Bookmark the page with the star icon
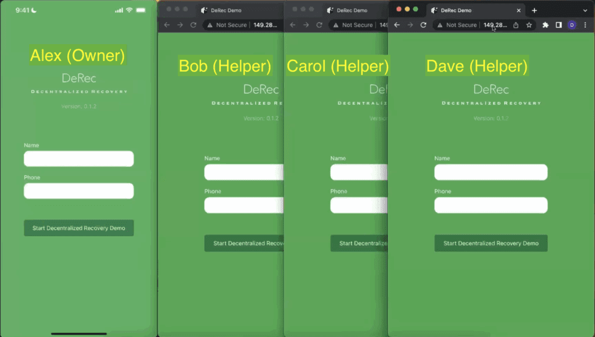 (529, 25)
